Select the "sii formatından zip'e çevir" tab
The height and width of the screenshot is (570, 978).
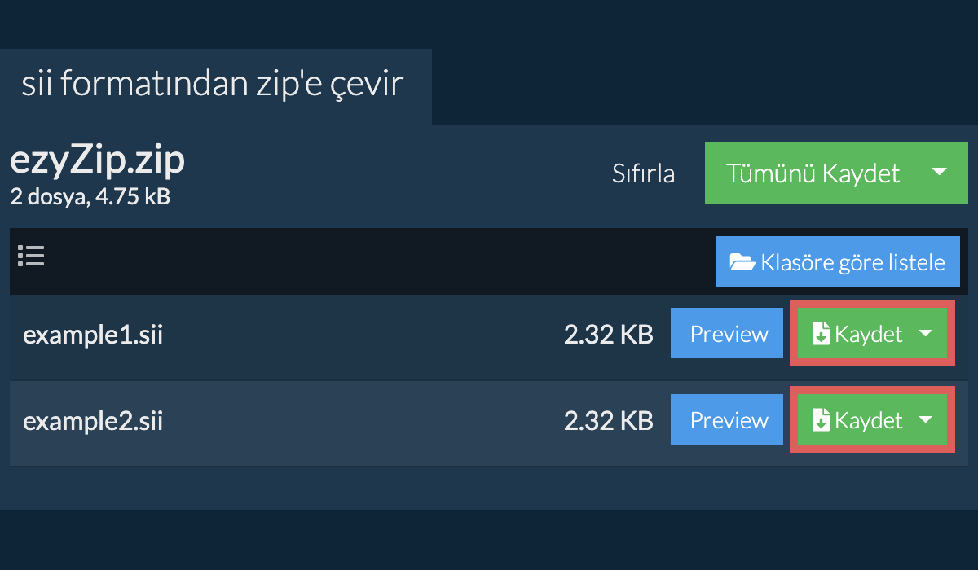(x=214, y=85)
